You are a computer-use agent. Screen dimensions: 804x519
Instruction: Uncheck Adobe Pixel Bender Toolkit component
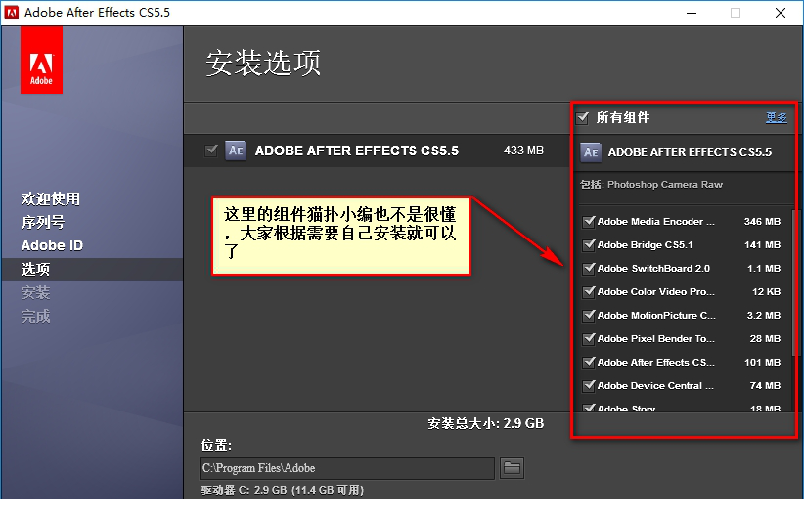click(589, 338)
